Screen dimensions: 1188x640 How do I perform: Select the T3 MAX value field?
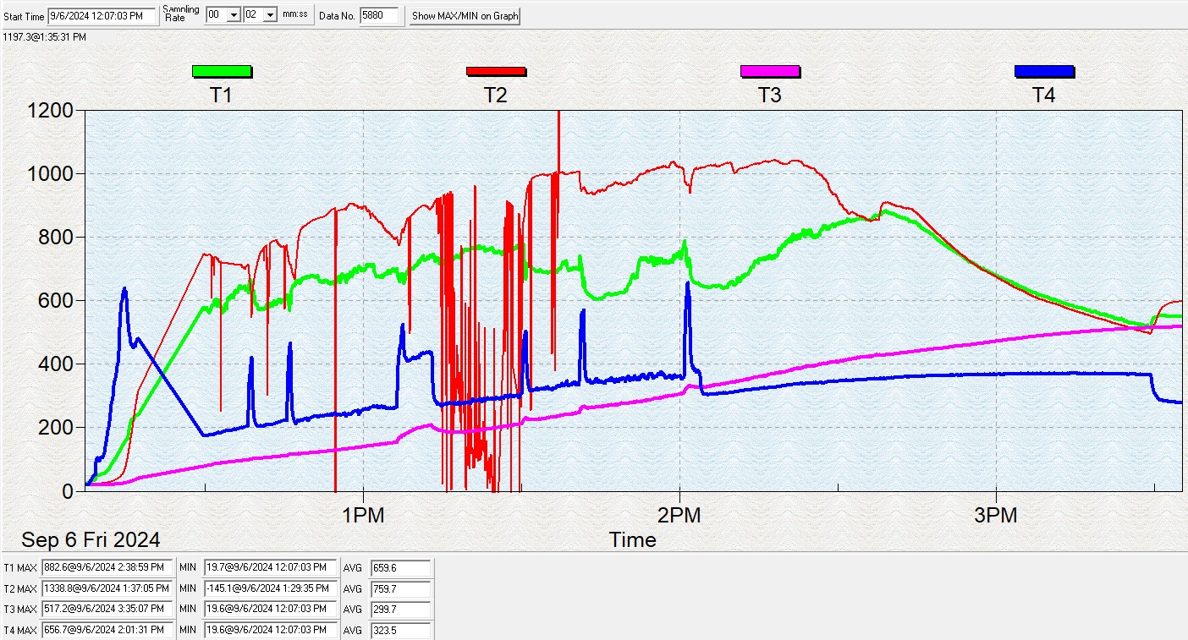point(107,609)
